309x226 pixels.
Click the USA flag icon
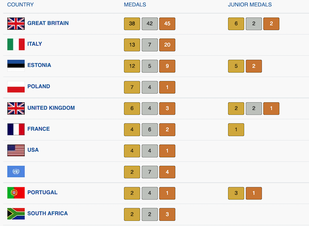(x=16, y=150)
